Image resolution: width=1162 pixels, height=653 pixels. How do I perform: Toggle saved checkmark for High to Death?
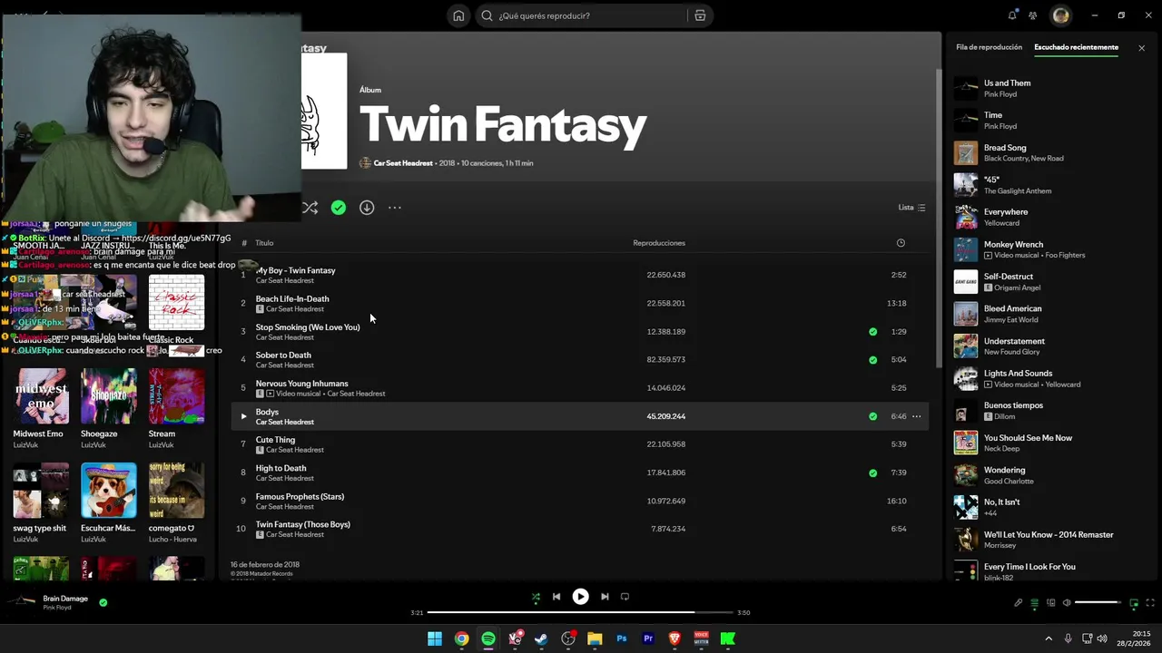click(x=873, y=473)
